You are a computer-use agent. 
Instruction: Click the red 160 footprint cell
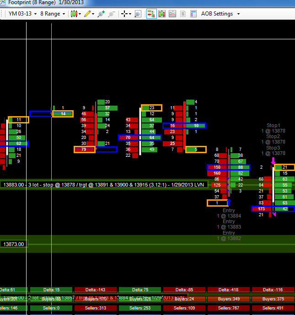[217, 173]
